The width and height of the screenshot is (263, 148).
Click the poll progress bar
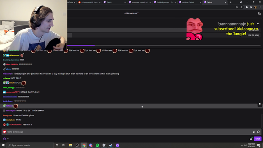coord(164,45)
